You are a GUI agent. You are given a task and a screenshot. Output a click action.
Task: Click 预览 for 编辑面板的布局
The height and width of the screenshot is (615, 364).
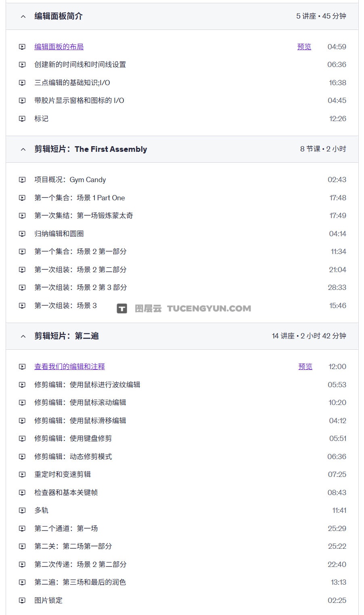304,47
